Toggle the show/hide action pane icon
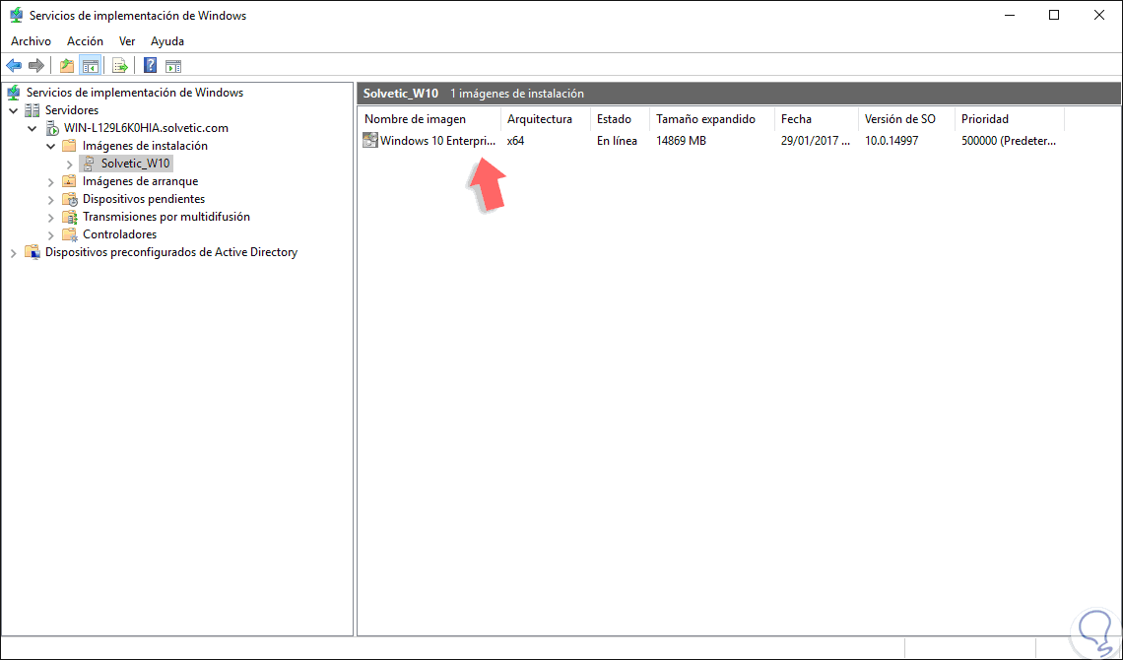Image resolution: width=1123 pixels, height=660 pixels. click(173, 66)
